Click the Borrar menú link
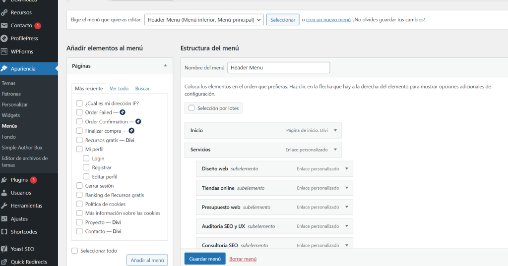Viewport: 508px width, 266px height. point(243,259)
